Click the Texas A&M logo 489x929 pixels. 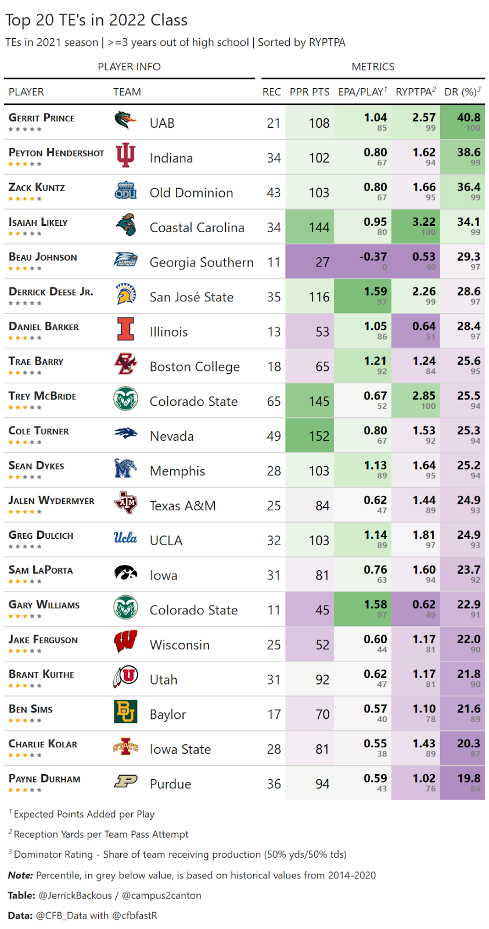point(125,503)
